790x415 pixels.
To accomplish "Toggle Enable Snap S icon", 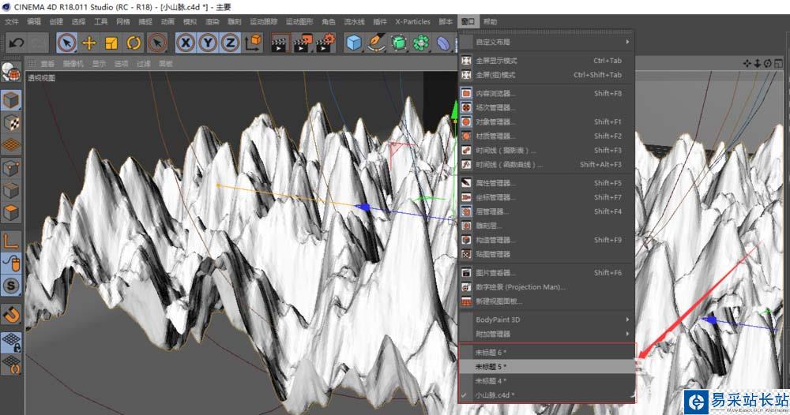I will pyautogui.click(x=11, y=286).
